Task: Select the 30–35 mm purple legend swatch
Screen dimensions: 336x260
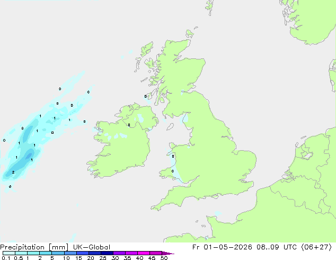Action: click(x=119, y=253)
